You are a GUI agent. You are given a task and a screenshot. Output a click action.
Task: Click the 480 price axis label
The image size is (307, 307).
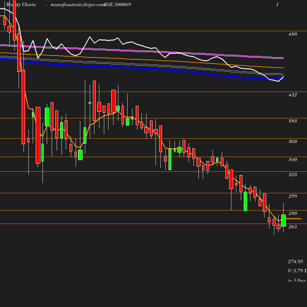[x=292, y=34]
